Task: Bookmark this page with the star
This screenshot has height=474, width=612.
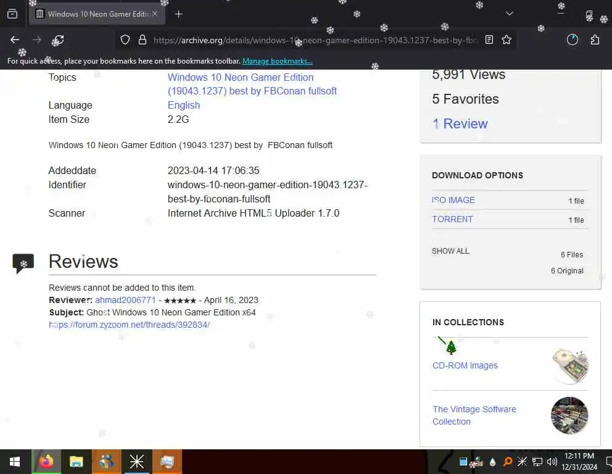Action: coord(507,40)
